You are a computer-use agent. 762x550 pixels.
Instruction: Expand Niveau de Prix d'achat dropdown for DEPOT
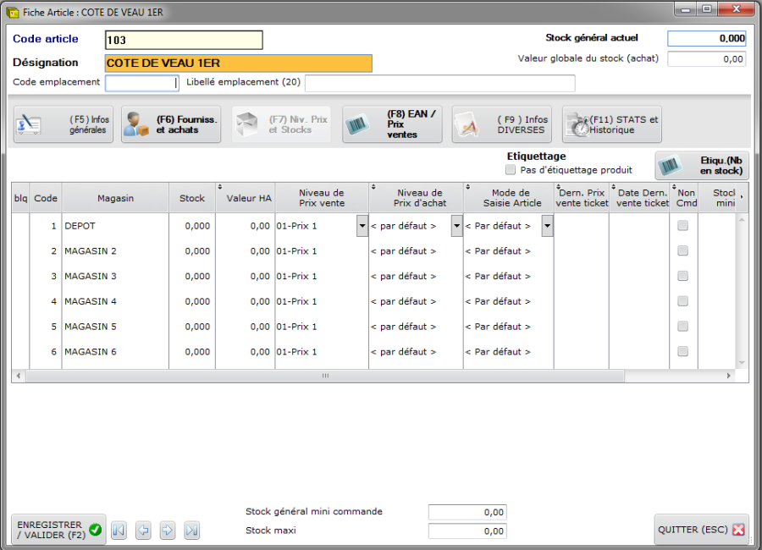[457, 226]
